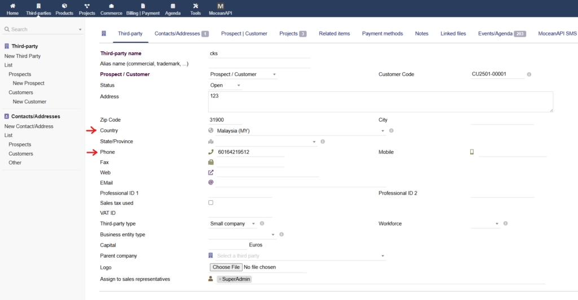This screenshot has height=300, width=578.
Task: Remove SuperAdmin from sales representatives
Action: tap(220, 279)
